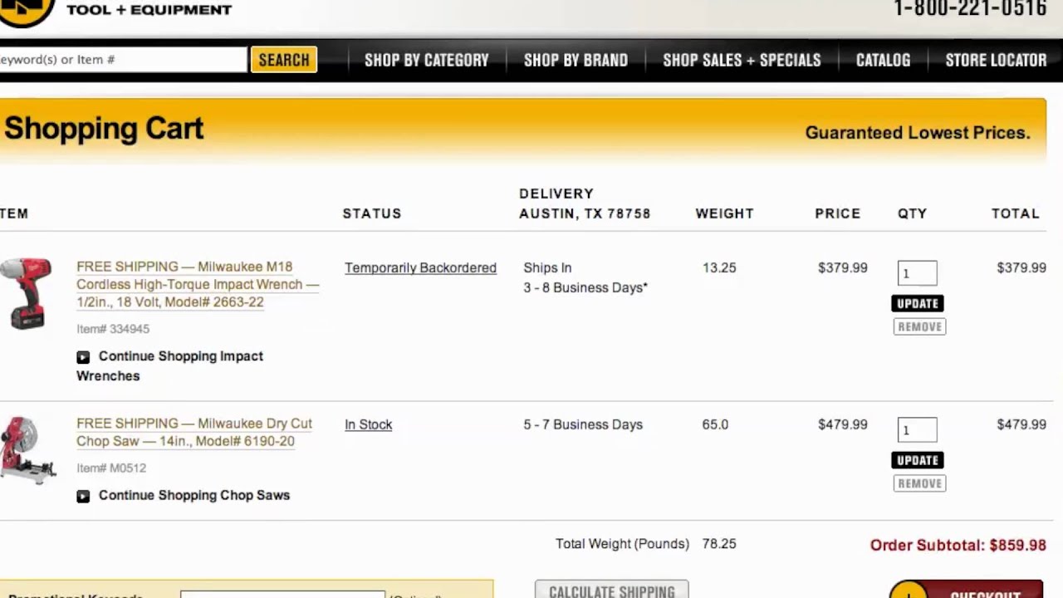Click the Ships In 3 - 8 Business Days text

[585, 277]
